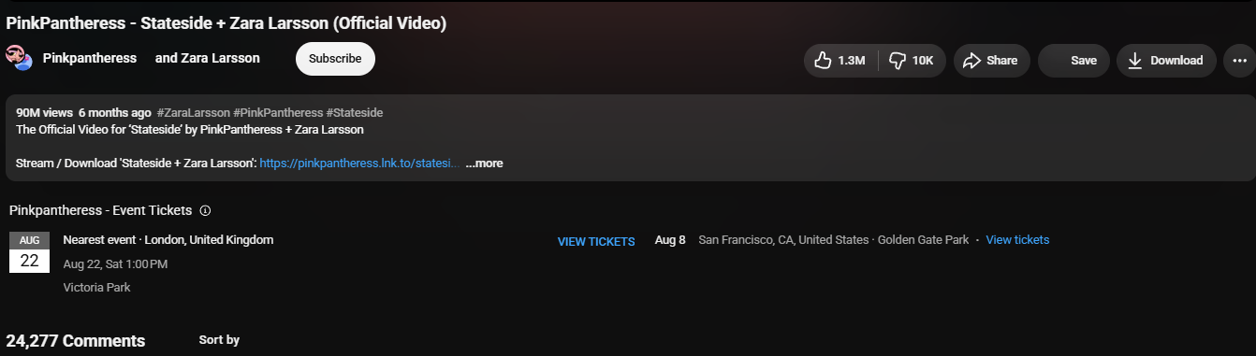View tickets for San Francisco event

pyautogui.click(x=1017, y=240)
